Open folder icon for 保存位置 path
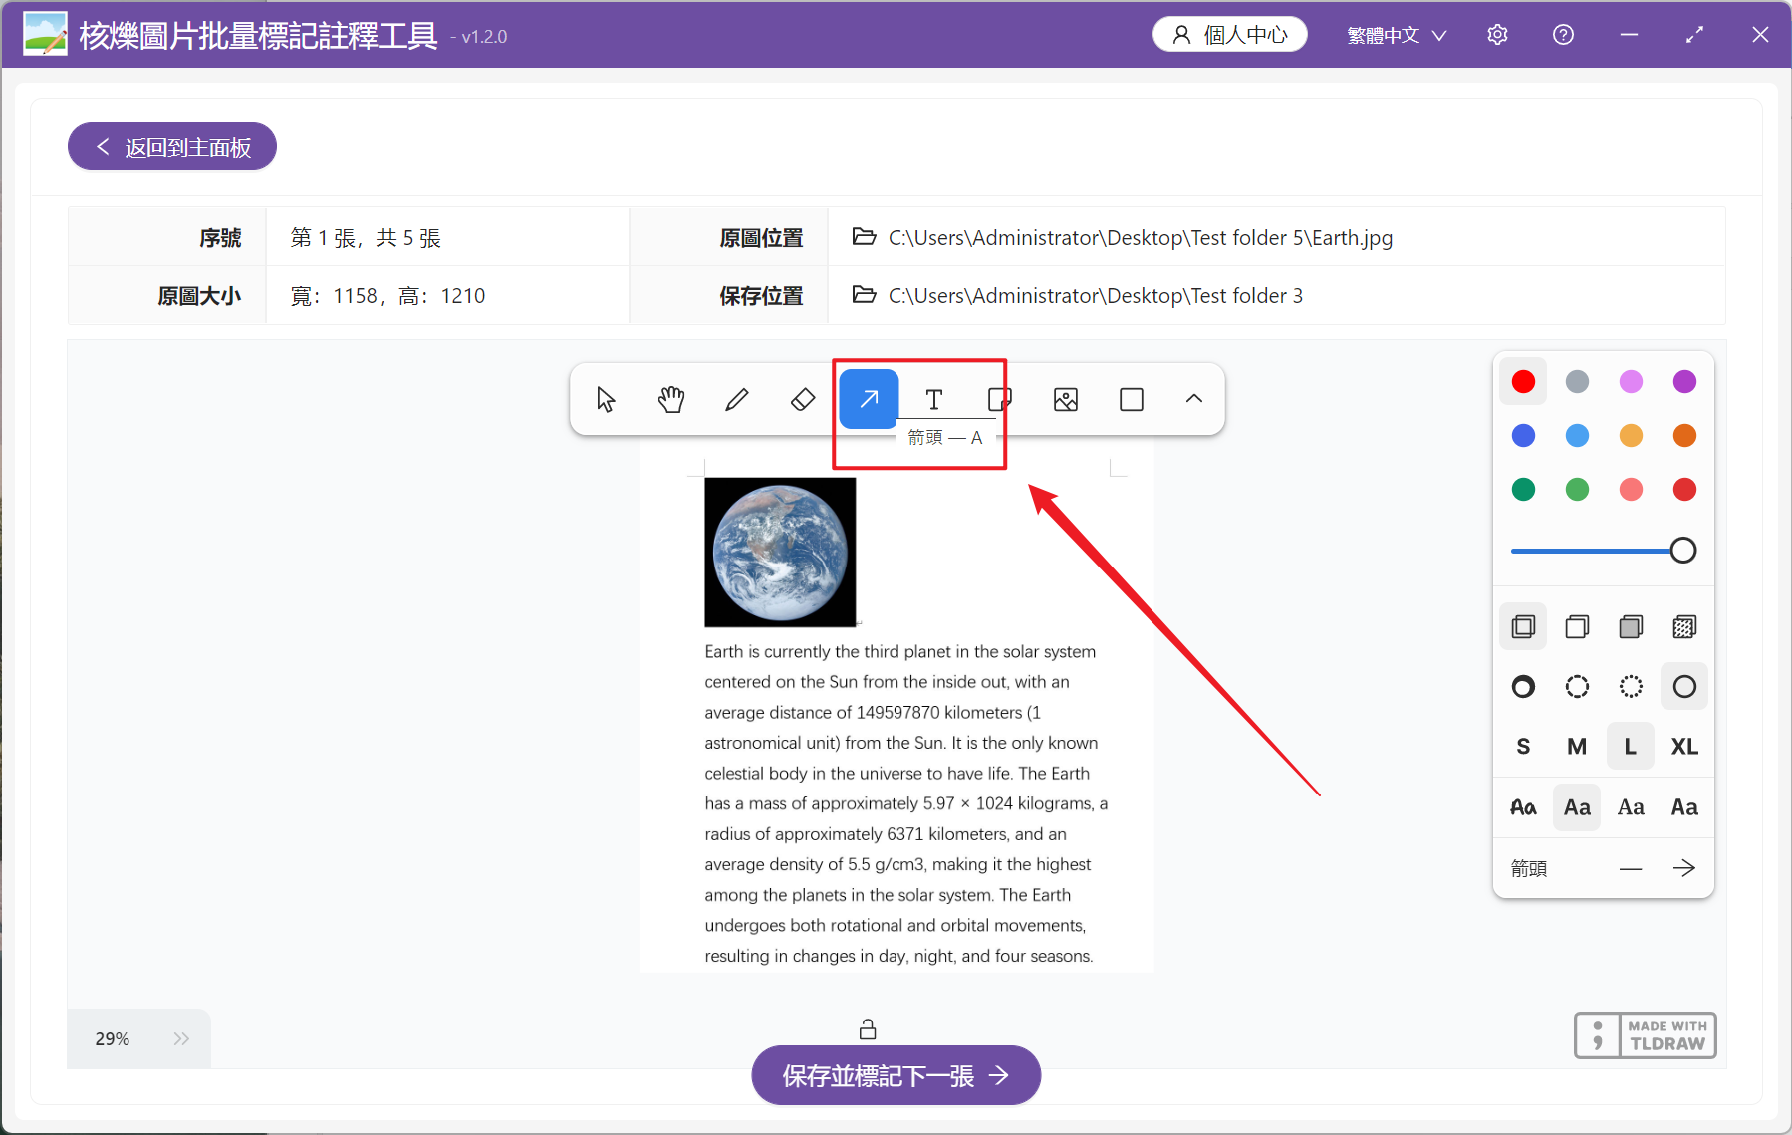This screenshot has width=1792, height=1135. click(x=864, y=295)
